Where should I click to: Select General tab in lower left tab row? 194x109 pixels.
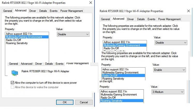13,64
